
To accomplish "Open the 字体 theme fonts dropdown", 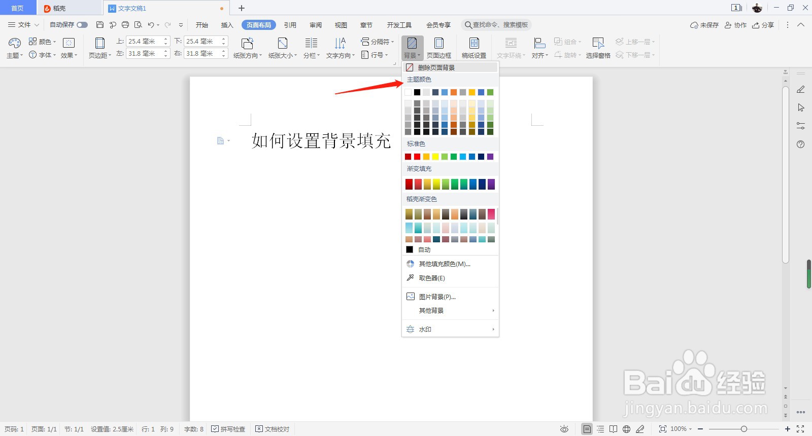I will 42,55.
